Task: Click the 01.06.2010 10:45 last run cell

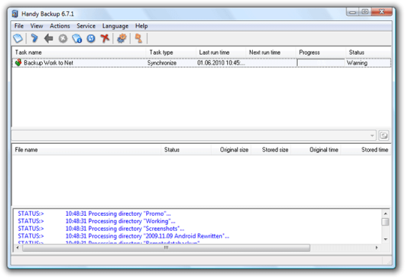Action: [x=221, y=63]
